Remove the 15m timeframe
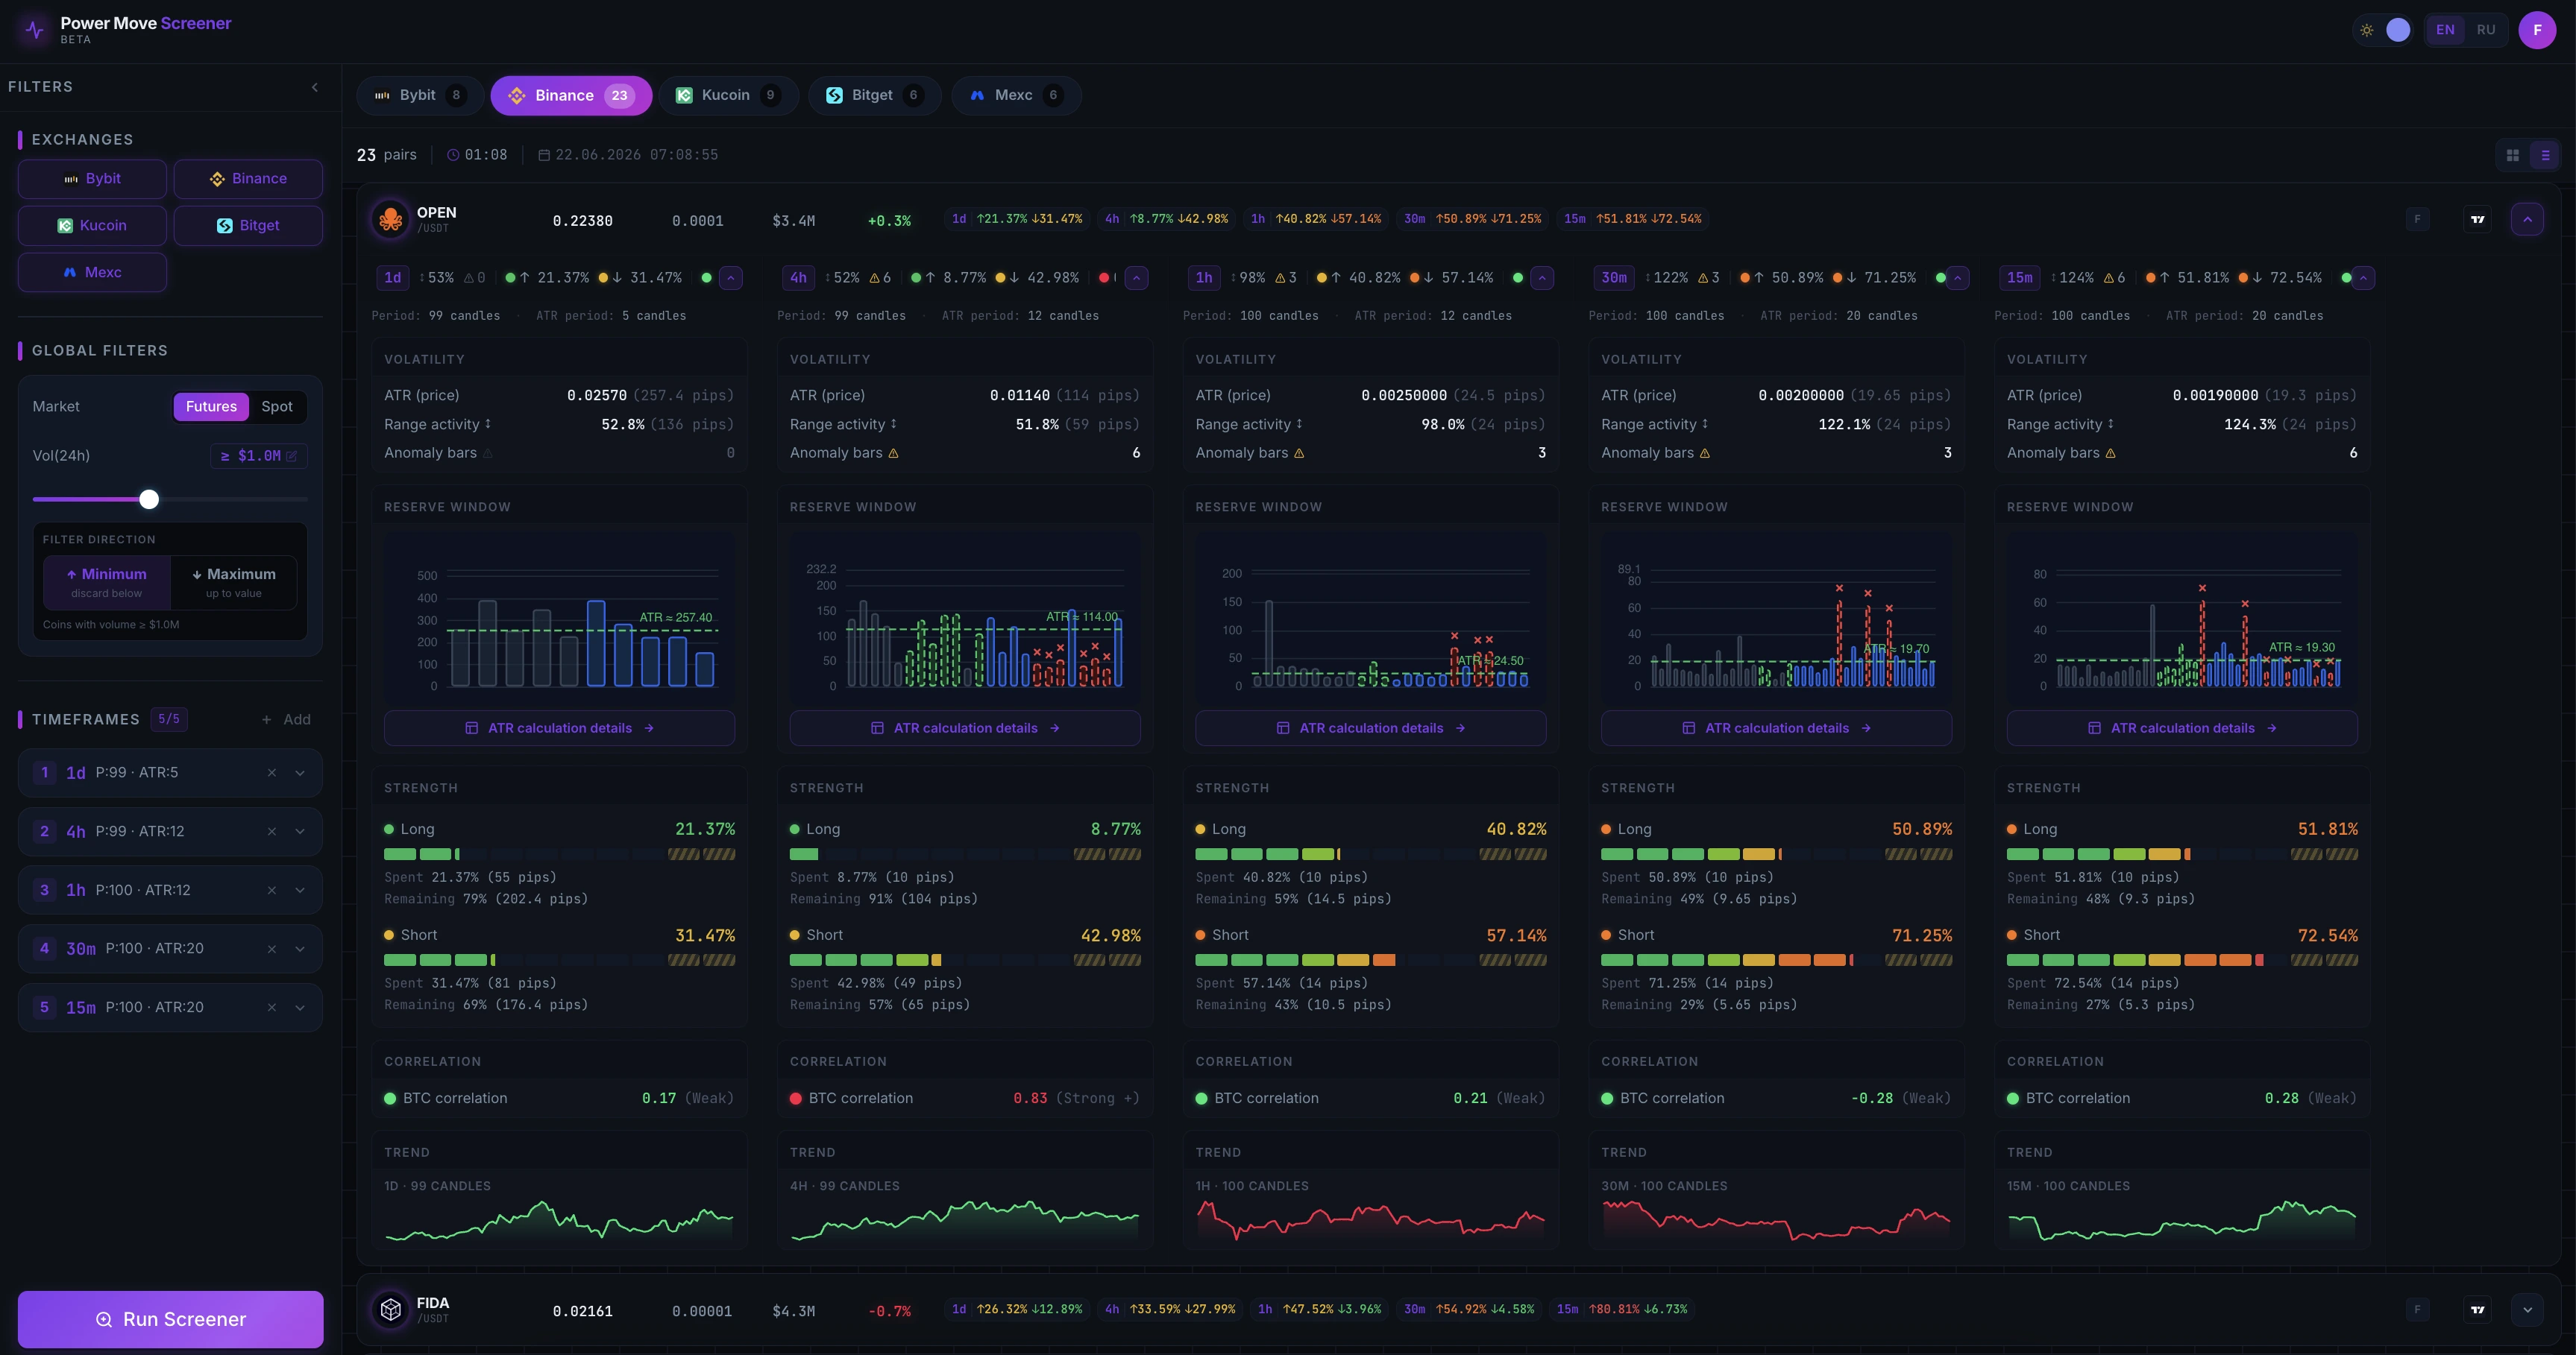The width and height of the screenshot is (2576, 1355). pyautogui.click(x=271, y=1007)
